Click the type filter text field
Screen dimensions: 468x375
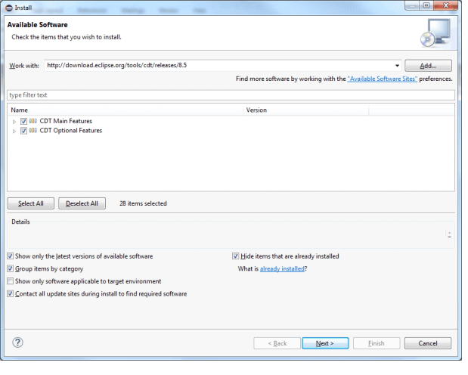click(x=231, y=95)
